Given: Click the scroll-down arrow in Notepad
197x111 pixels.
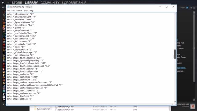Looking at the screenshot, I should [175, 101].
